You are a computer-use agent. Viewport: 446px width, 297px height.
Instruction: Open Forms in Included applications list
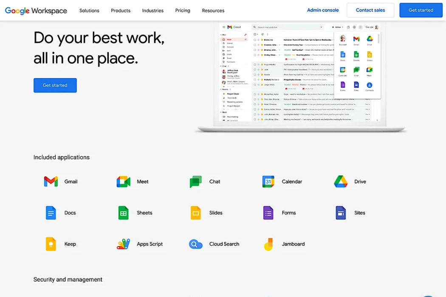click(x=279, y=213)
